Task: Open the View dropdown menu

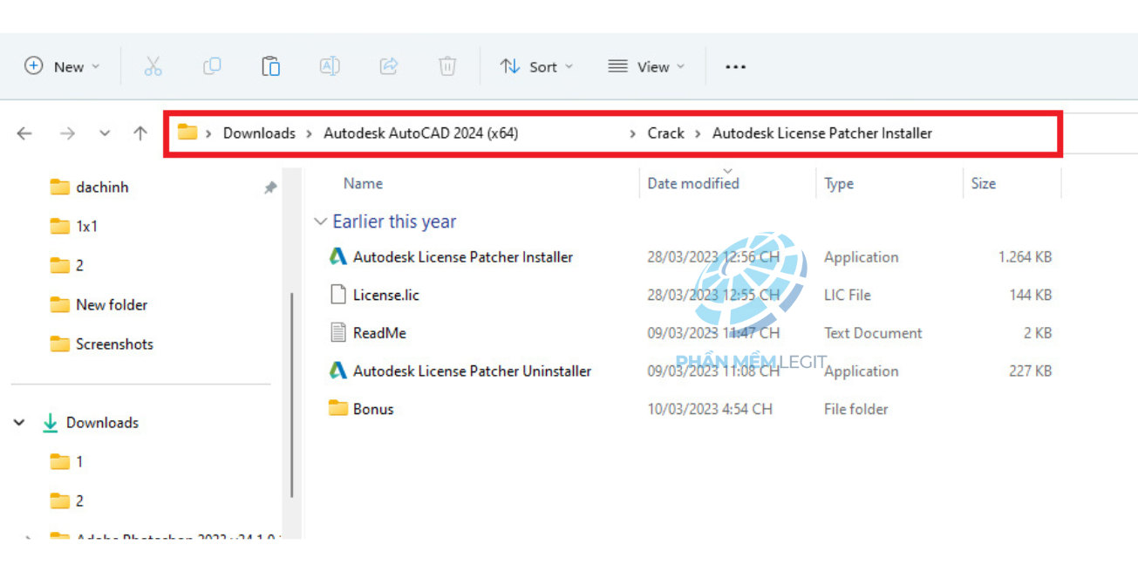Action: click(646, 66)
